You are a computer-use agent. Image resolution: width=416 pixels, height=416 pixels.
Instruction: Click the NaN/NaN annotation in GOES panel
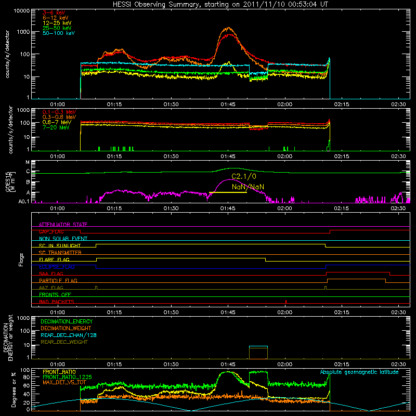click(248, 187)
